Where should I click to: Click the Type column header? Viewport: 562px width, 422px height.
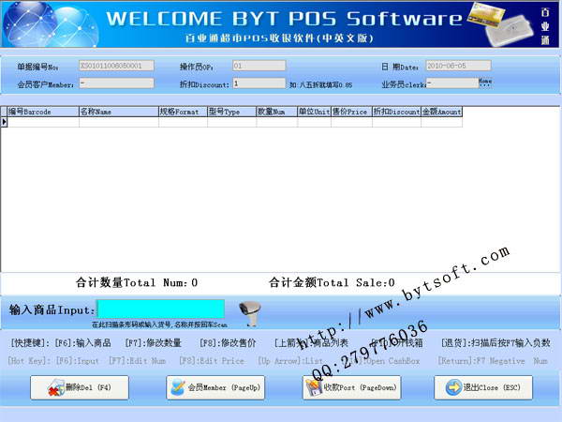(232, 112)
